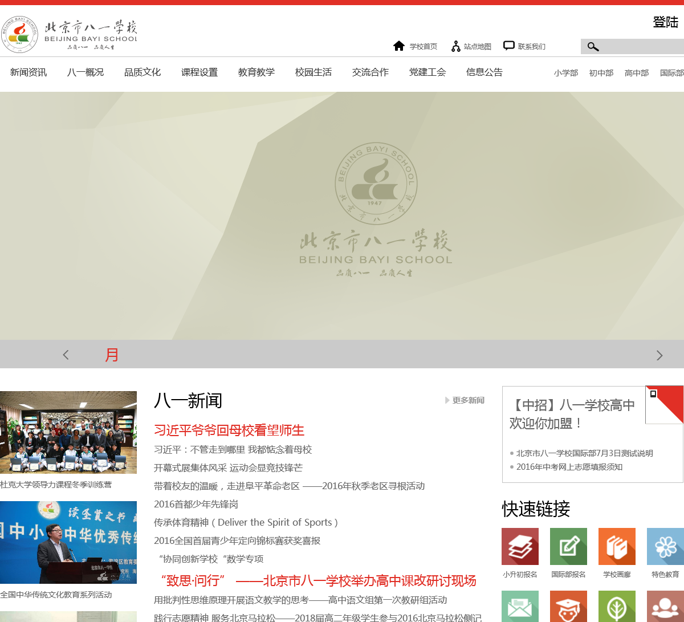The image size is (684, 622).
Task: Open red headline "致思·问行" 高中课改研讨现场
Action: point(316,581)
